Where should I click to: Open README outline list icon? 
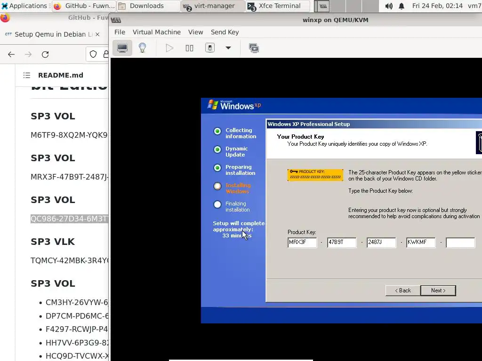[x=27, y=75]
